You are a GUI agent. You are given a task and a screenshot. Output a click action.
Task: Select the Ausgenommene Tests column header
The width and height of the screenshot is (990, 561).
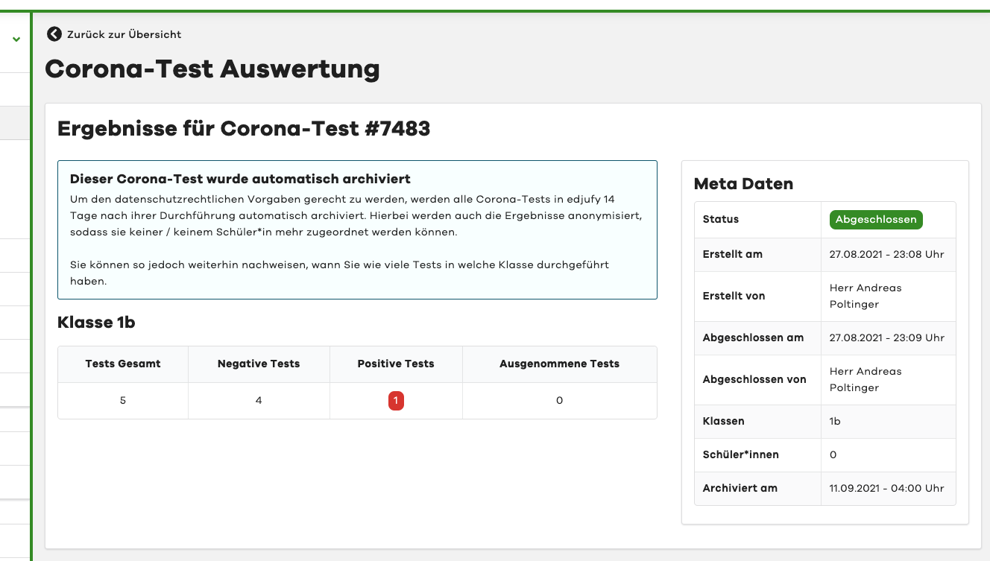[559, 364]
